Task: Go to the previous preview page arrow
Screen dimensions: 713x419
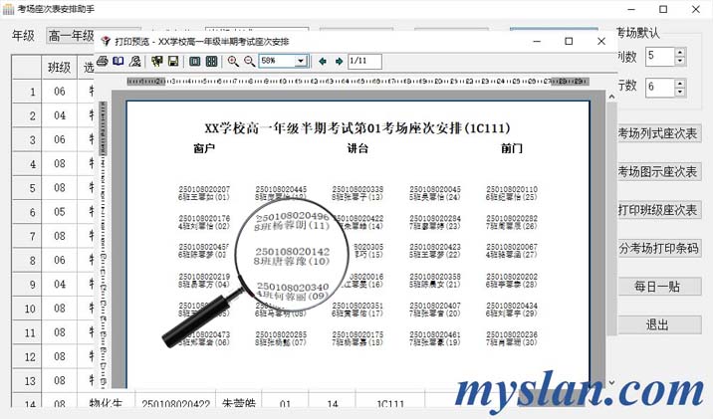Action: pyautogui.click(x=322, y=62)
